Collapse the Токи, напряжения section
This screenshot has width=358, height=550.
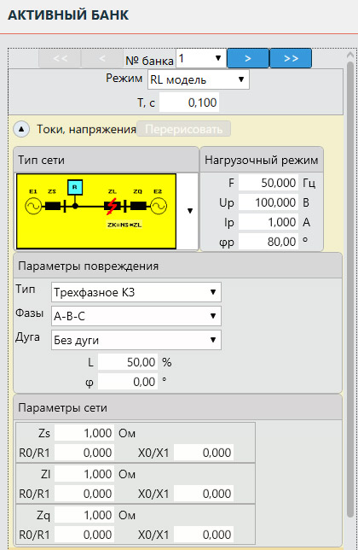[21, 129]
